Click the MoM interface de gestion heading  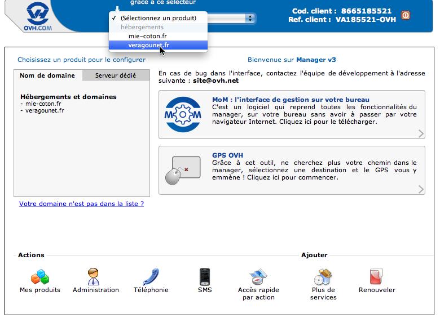click(291, 100)
